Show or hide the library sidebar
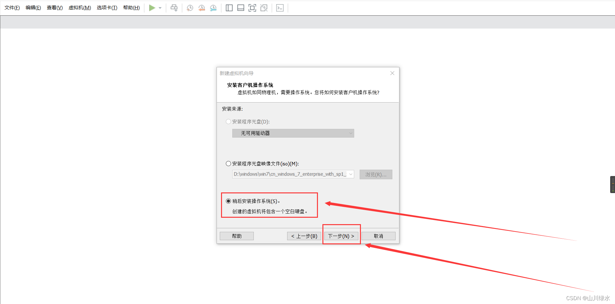Viewport: 615px width, 304px height. tap(229, 8)
